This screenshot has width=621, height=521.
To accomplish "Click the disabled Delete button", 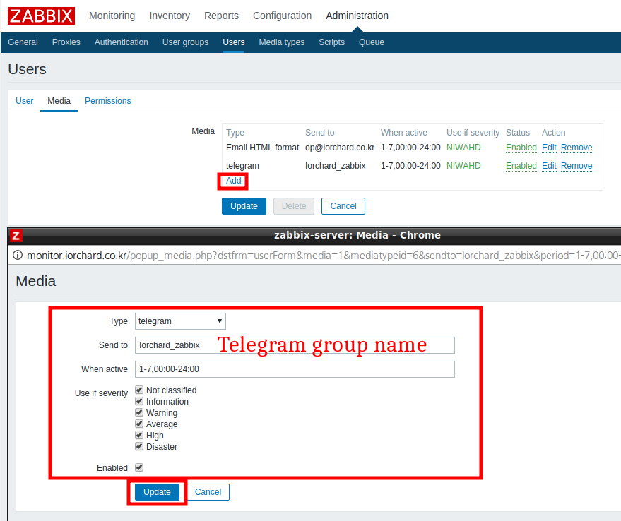I will (x=294, y=206).
